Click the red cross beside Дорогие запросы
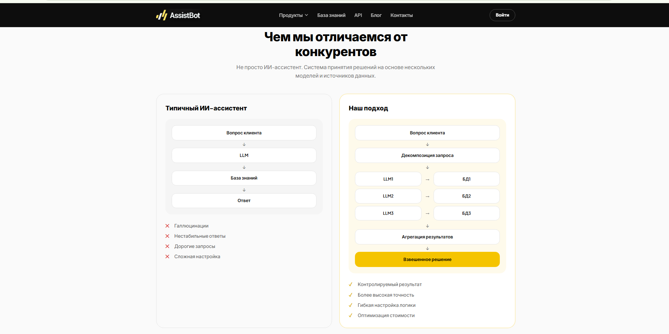Screen dimensions: 669x334 click(167, 246)
